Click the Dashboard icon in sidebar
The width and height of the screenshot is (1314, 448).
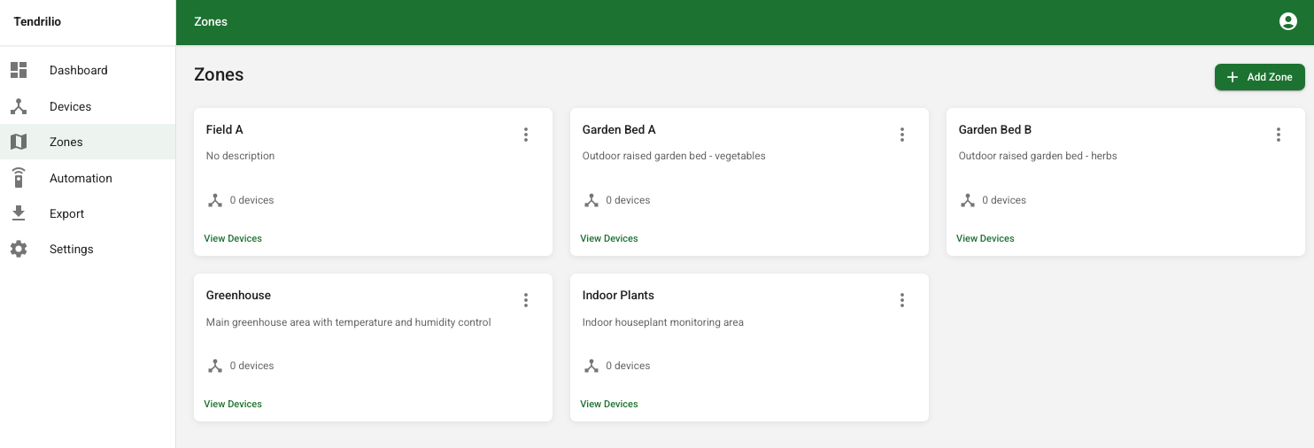tap(19, 70)
